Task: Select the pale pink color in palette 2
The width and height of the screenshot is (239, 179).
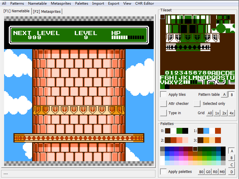Action: (185, 140)
